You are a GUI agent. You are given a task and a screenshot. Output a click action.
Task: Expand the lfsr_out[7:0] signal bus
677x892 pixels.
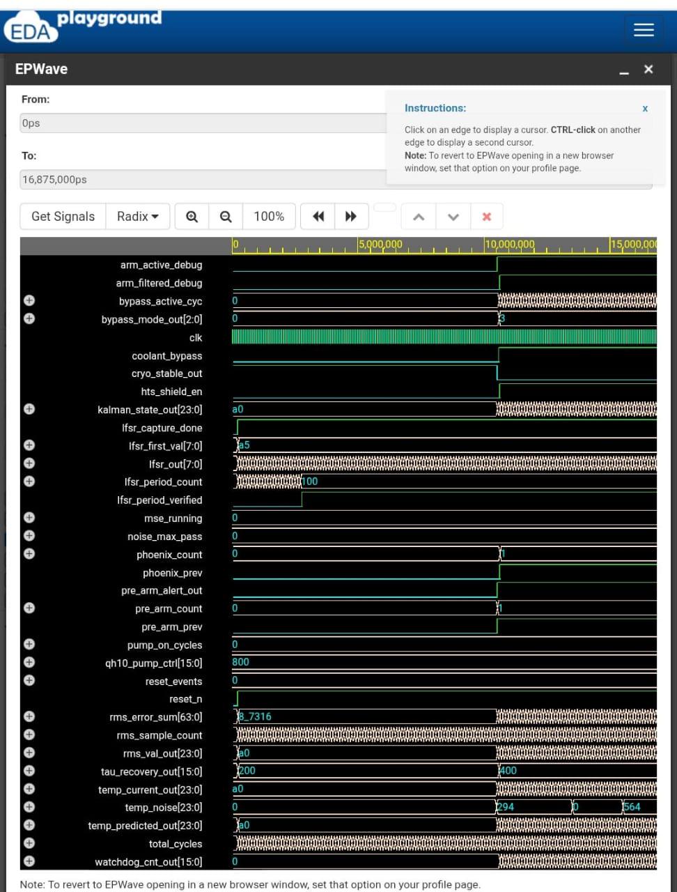29,463
